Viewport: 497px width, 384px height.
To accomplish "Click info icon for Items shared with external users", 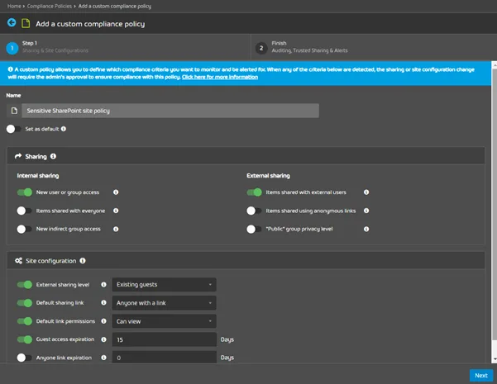I will (366, 192).
